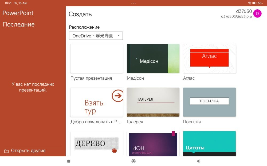Click the arrow of the location combo box
267x166 pixels.
pos(119,36)
